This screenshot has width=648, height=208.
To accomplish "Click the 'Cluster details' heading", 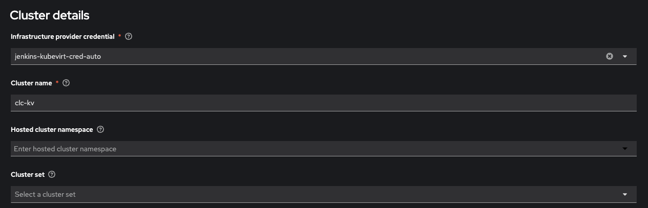I will 50,15.
